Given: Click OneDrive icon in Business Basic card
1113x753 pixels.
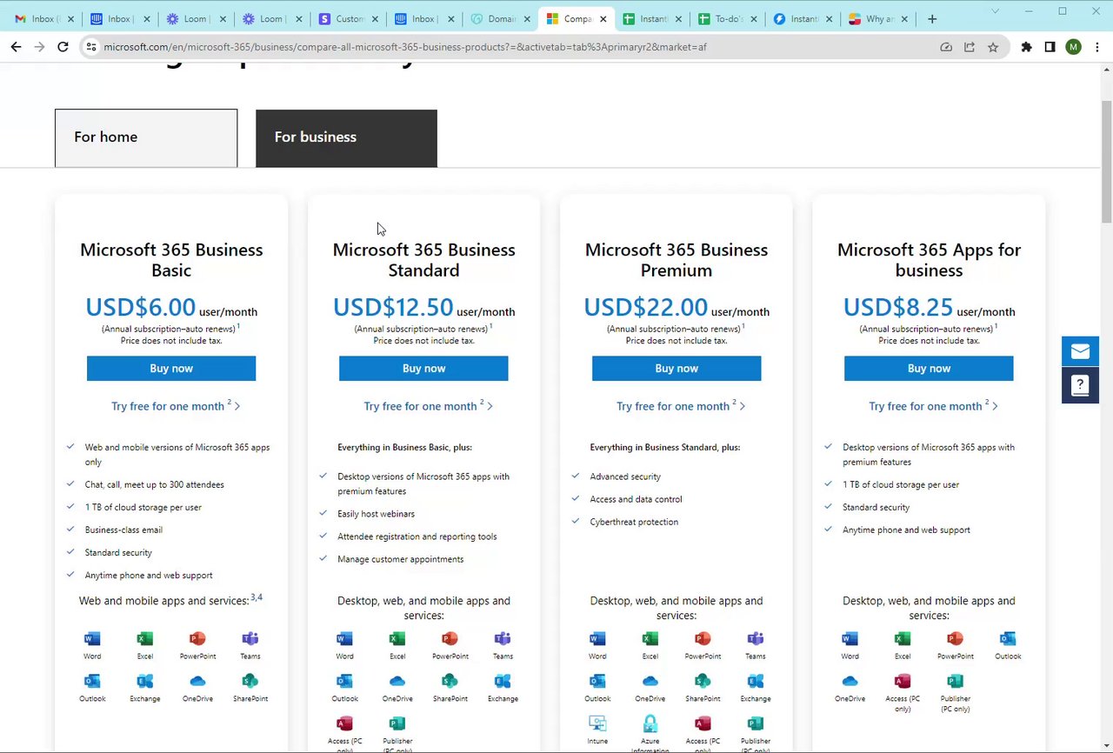Looking at the screenshot, I should click(197, 681).
